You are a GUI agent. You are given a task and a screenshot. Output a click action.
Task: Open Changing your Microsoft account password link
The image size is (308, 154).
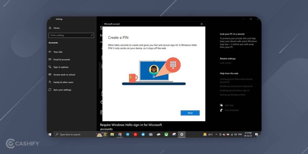pyautogui.click(x=236, y=81)
